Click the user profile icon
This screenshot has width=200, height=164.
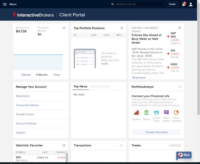click(x=191, y=4)
